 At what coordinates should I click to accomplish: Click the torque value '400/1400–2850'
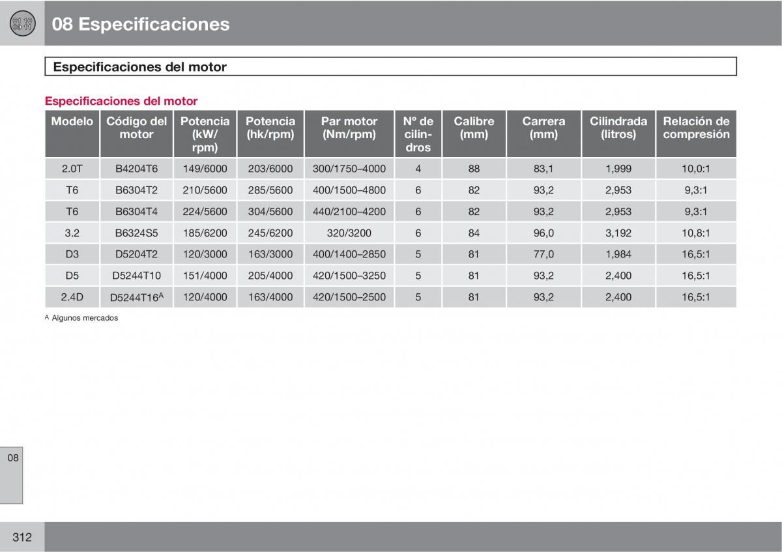(349, 254)
